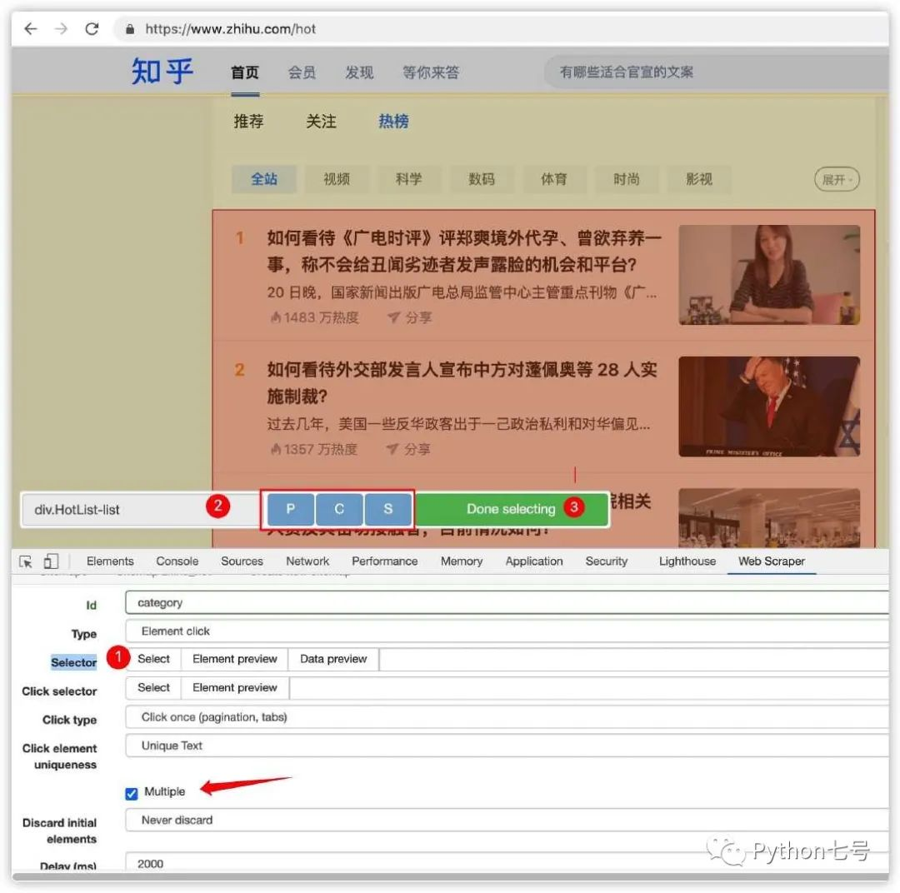
Task: Open the Console tab
Action: click(177, 561)
